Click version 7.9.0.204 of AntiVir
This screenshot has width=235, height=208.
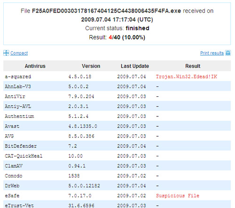pyautogui.click(x=81, y=96)
